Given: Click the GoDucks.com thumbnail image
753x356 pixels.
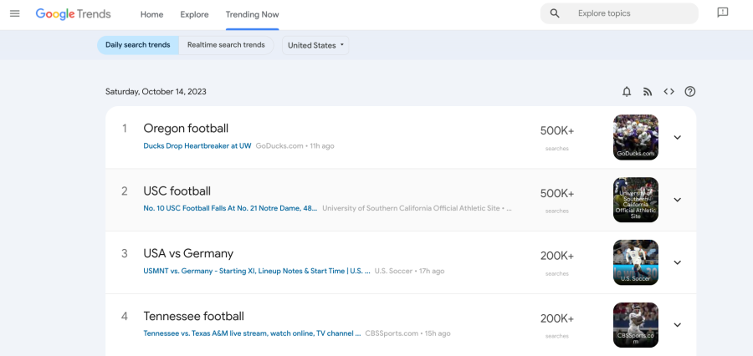Looking at the screenshot, I should tap(636, 137).
